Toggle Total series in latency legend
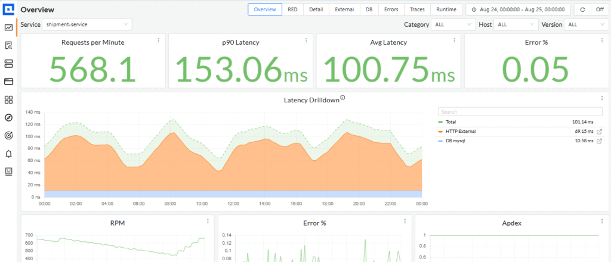Viewport: 611px width, 262px height. click(x=450, y=121)
